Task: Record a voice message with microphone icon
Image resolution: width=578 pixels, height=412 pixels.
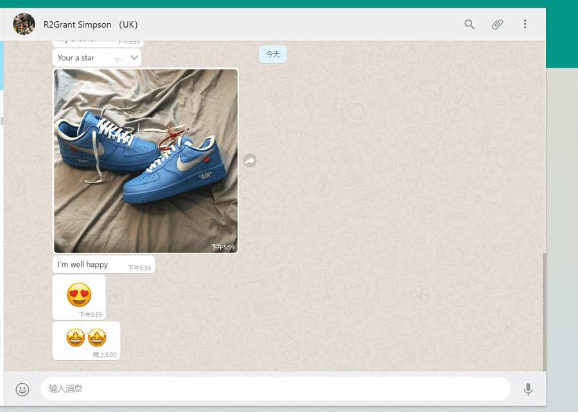Action: [x=528, y=389]
